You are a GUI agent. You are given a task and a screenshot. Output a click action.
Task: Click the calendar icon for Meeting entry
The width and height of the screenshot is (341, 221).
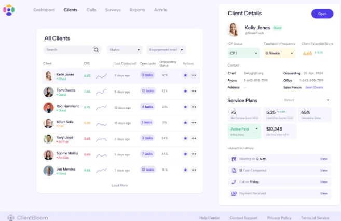coord(234,159)
